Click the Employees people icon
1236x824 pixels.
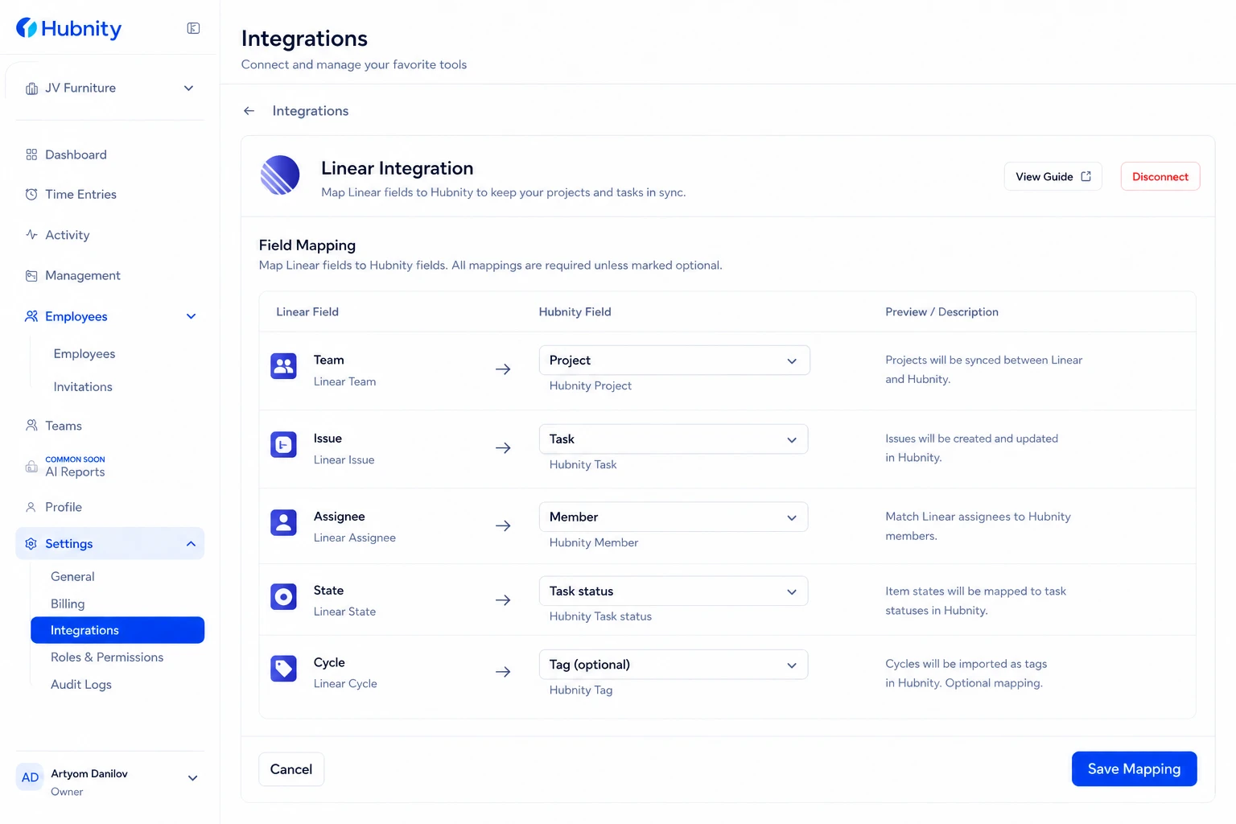coord(31,316)
